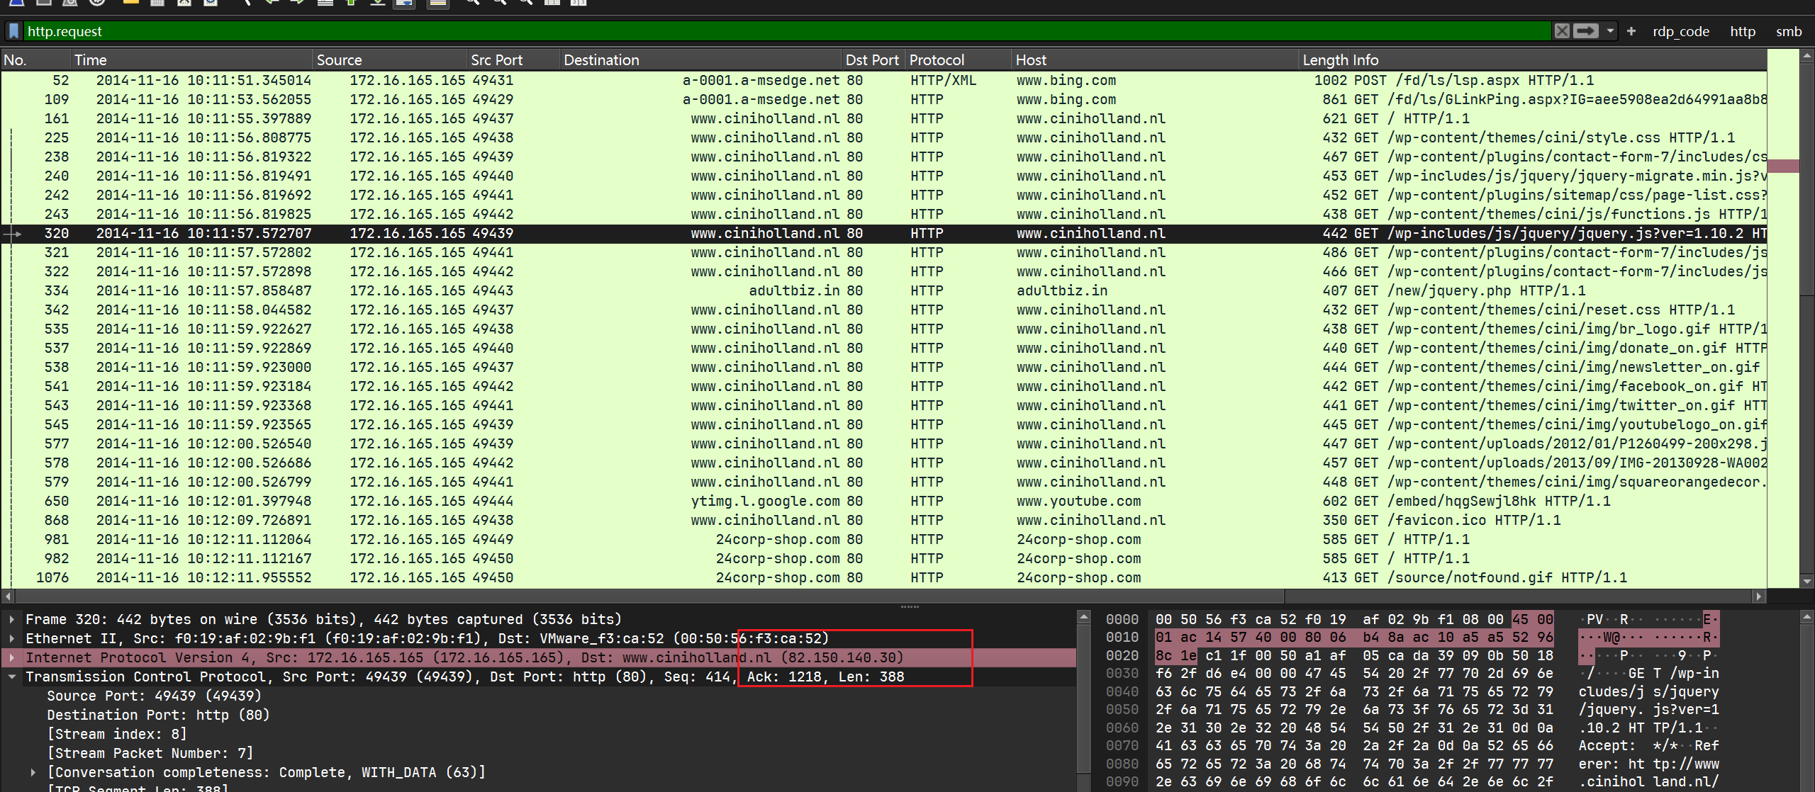Collapse the Transmission Control Protocol section
Viewport: 1815px width, 792px height.
[11, 677]
